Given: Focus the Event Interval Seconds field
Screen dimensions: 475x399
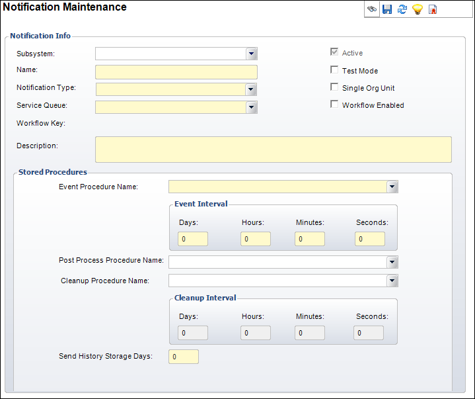Looking at the screenshot, I should (x=370, y=239).
